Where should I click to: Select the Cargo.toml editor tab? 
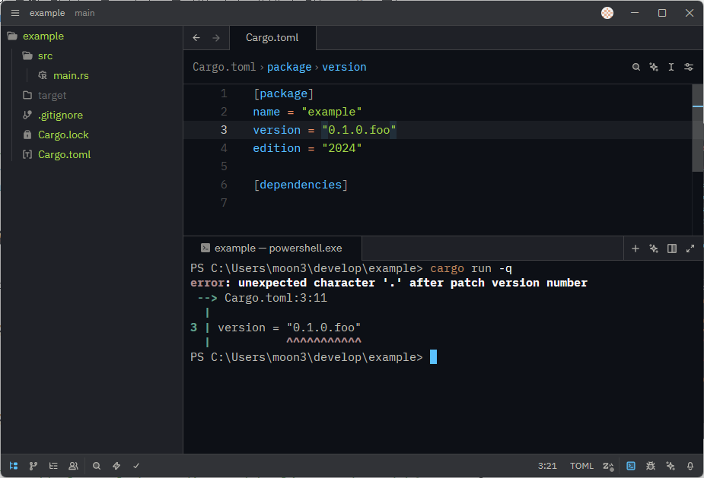point(272,38)
